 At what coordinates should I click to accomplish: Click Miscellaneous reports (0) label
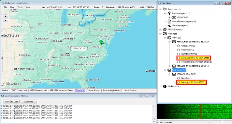tap(184, 21)
